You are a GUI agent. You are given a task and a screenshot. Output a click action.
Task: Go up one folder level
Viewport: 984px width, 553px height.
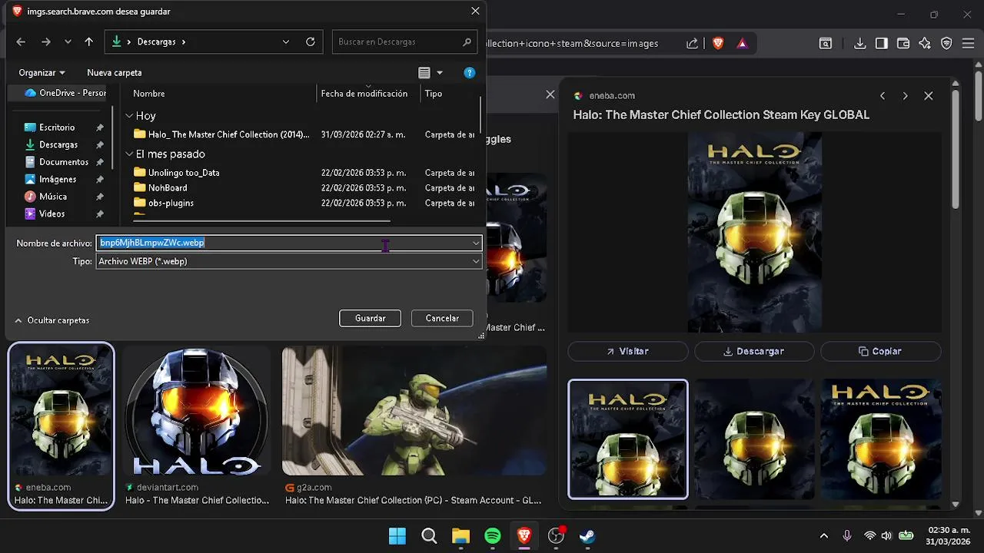88,42
